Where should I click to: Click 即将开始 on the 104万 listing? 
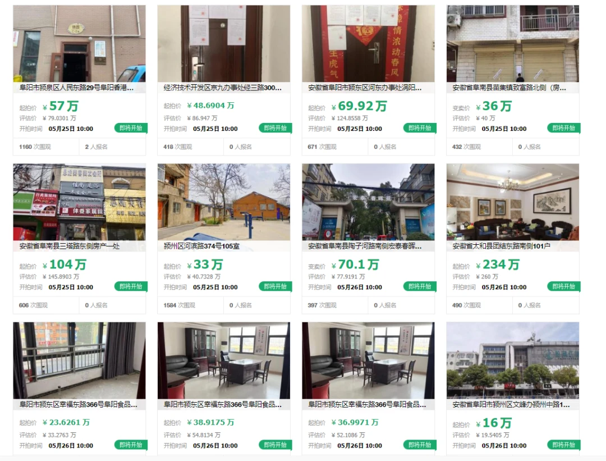pyautogui.click(x=131, y=286)
